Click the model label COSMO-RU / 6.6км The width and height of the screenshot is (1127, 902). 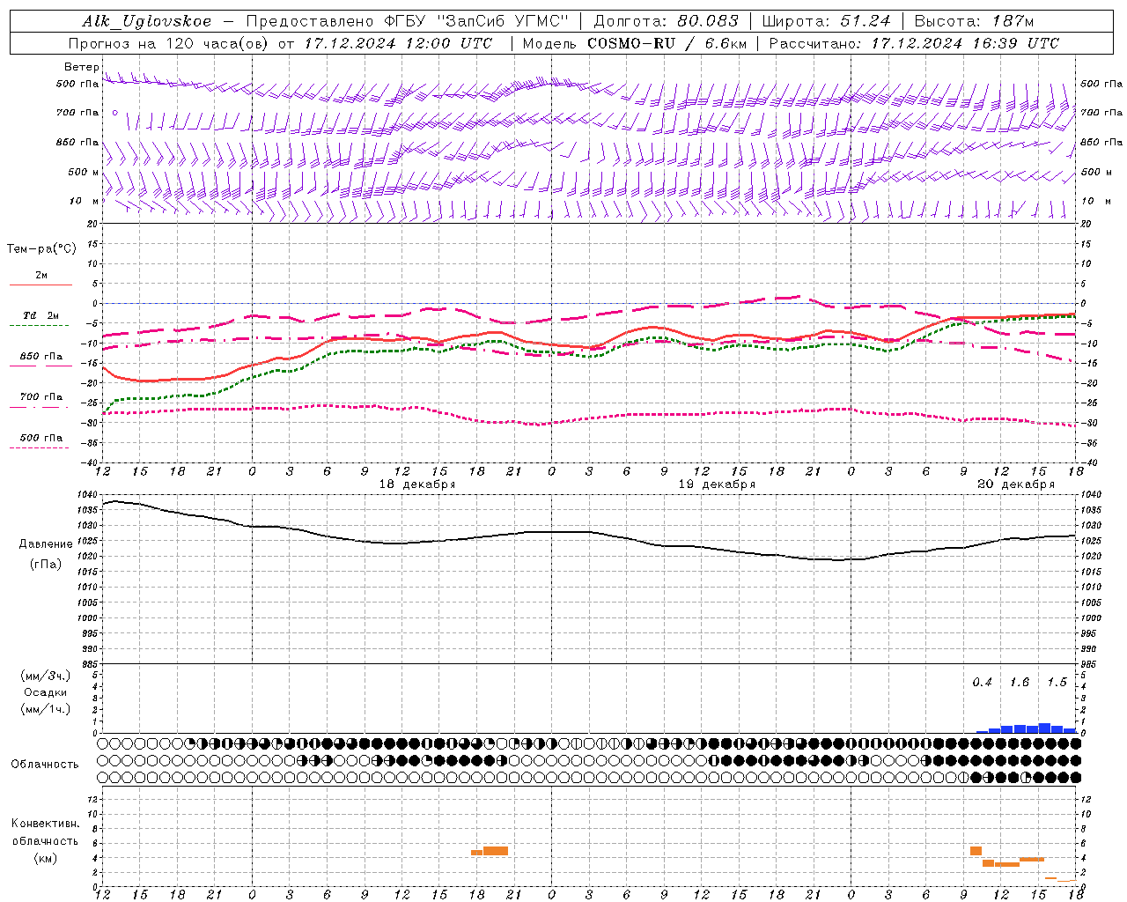tap(667, 43)
